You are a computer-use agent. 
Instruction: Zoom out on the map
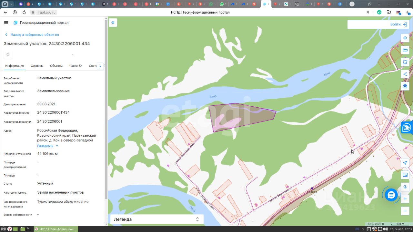[x=405, y=211]
